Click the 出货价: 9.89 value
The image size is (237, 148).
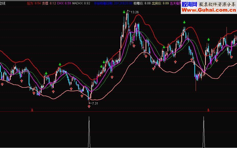[x=160, y=3]
